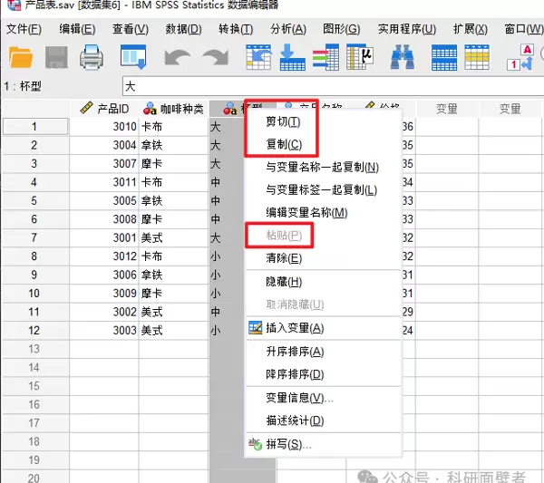Select 复制(C) in the context menu

click(x=283, y=145)
